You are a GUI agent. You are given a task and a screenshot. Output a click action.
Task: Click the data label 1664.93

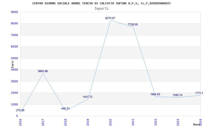pyautogui.click(x=155, y=94)
